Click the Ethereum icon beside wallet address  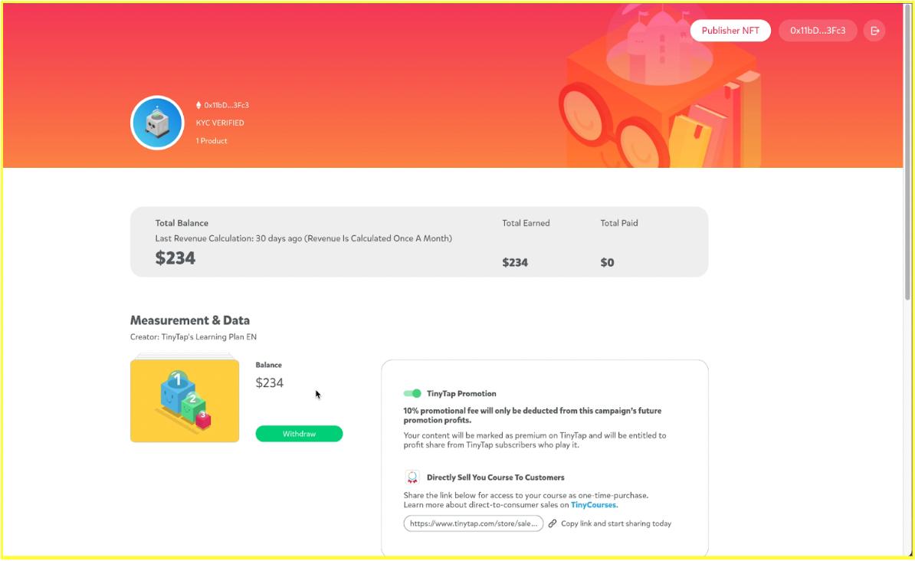tap(198, 105)
